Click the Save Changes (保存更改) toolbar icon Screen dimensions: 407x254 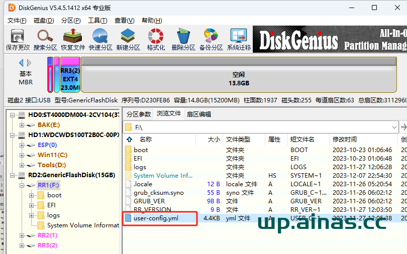point(18,40)
